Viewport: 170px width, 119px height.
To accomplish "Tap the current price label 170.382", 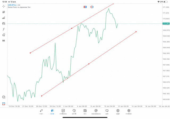I will (x=166, y=23).
